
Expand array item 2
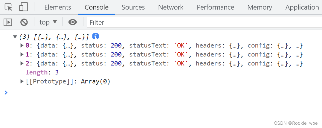(22, 63)
